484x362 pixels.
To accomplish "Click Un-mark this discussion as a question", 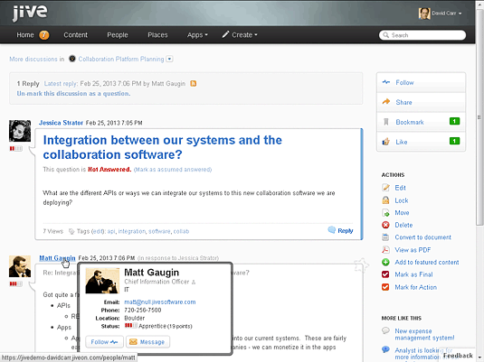I will coord(73,93).
